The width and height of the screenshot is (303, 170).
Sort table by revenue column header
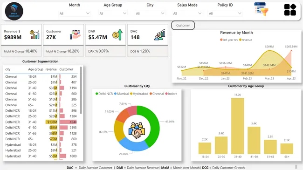click(51, 69)
